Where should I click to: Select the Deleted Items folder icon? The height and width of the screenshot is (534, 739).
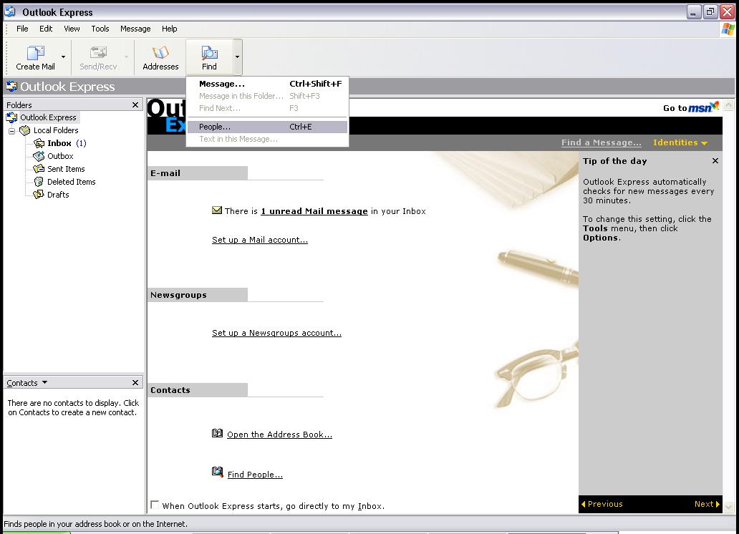tap(39, 181)
